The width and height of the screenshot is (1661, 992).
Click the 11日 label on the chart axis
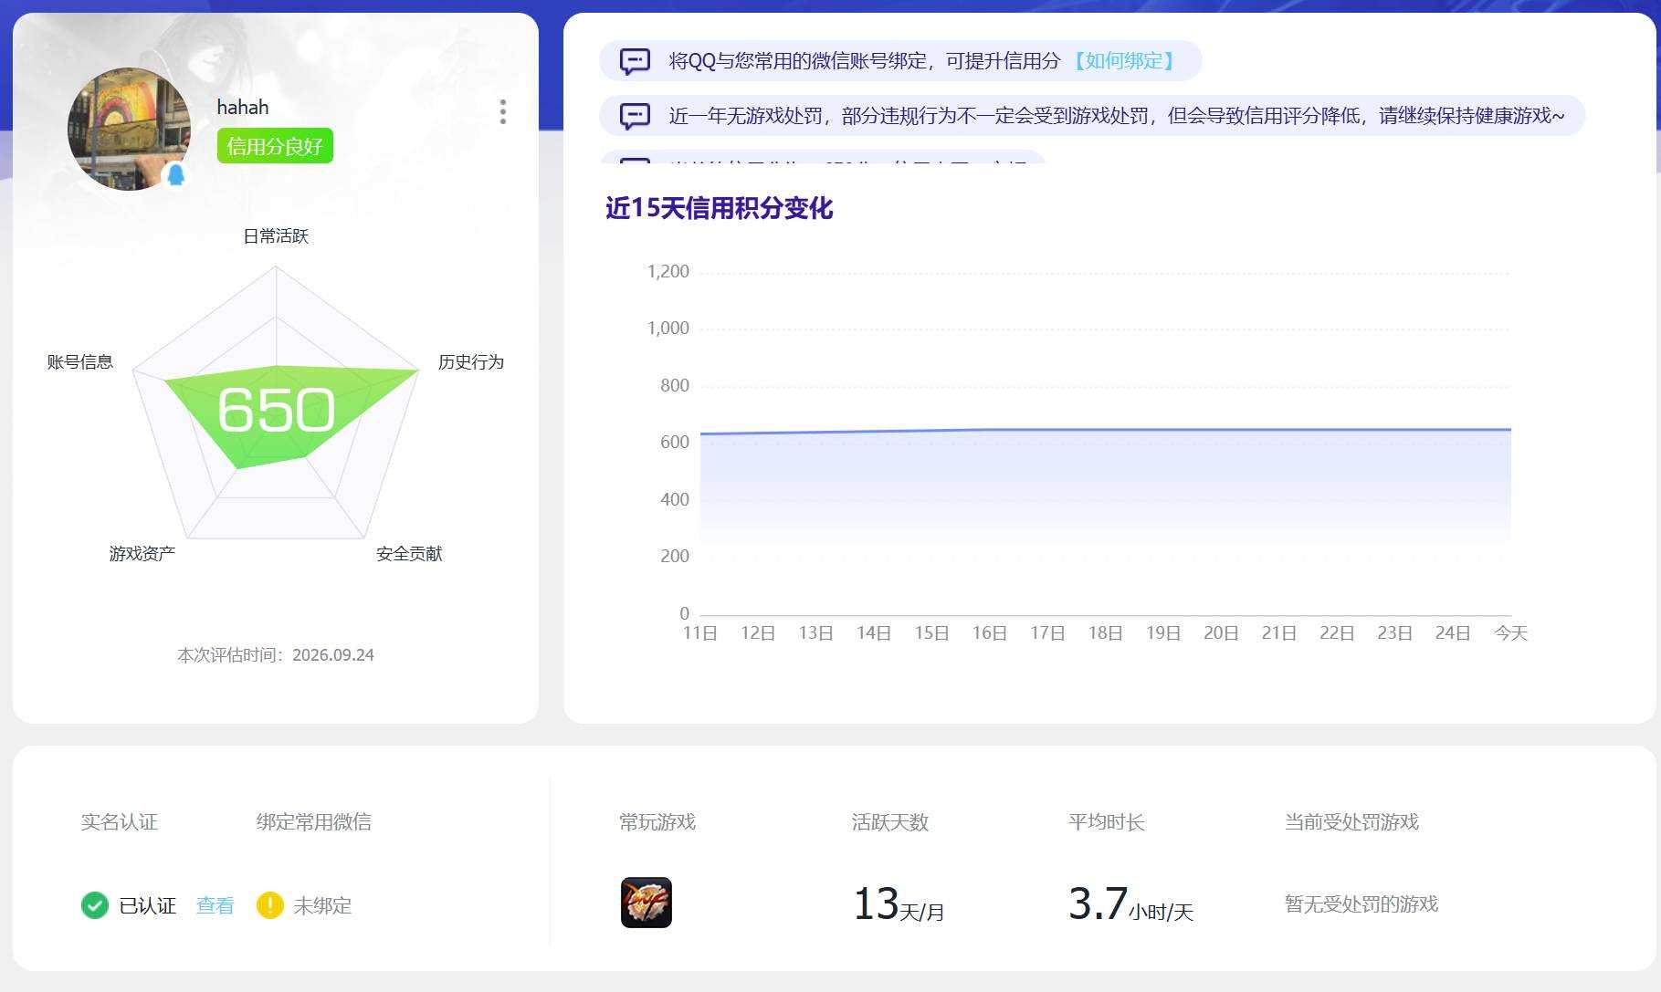click(x=700, y=633)
